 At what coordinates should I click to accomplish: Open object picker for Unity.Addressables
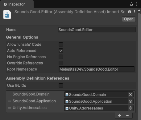tap(131, 108)
